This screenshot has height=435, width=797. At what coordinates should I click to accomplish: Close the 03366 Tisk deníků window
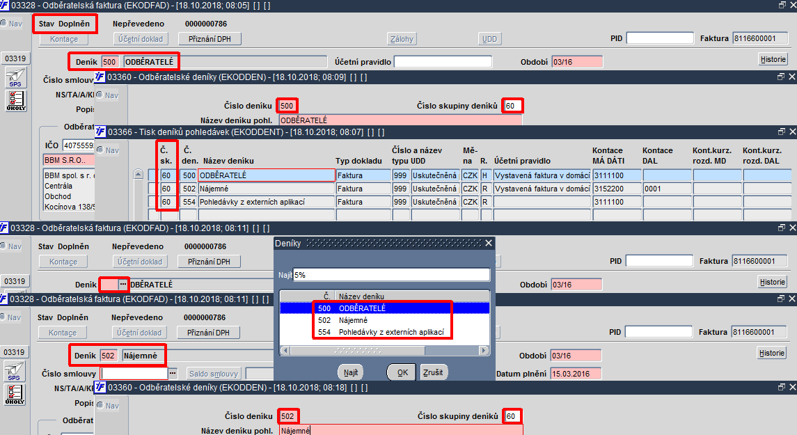click(x=792, y=132)
